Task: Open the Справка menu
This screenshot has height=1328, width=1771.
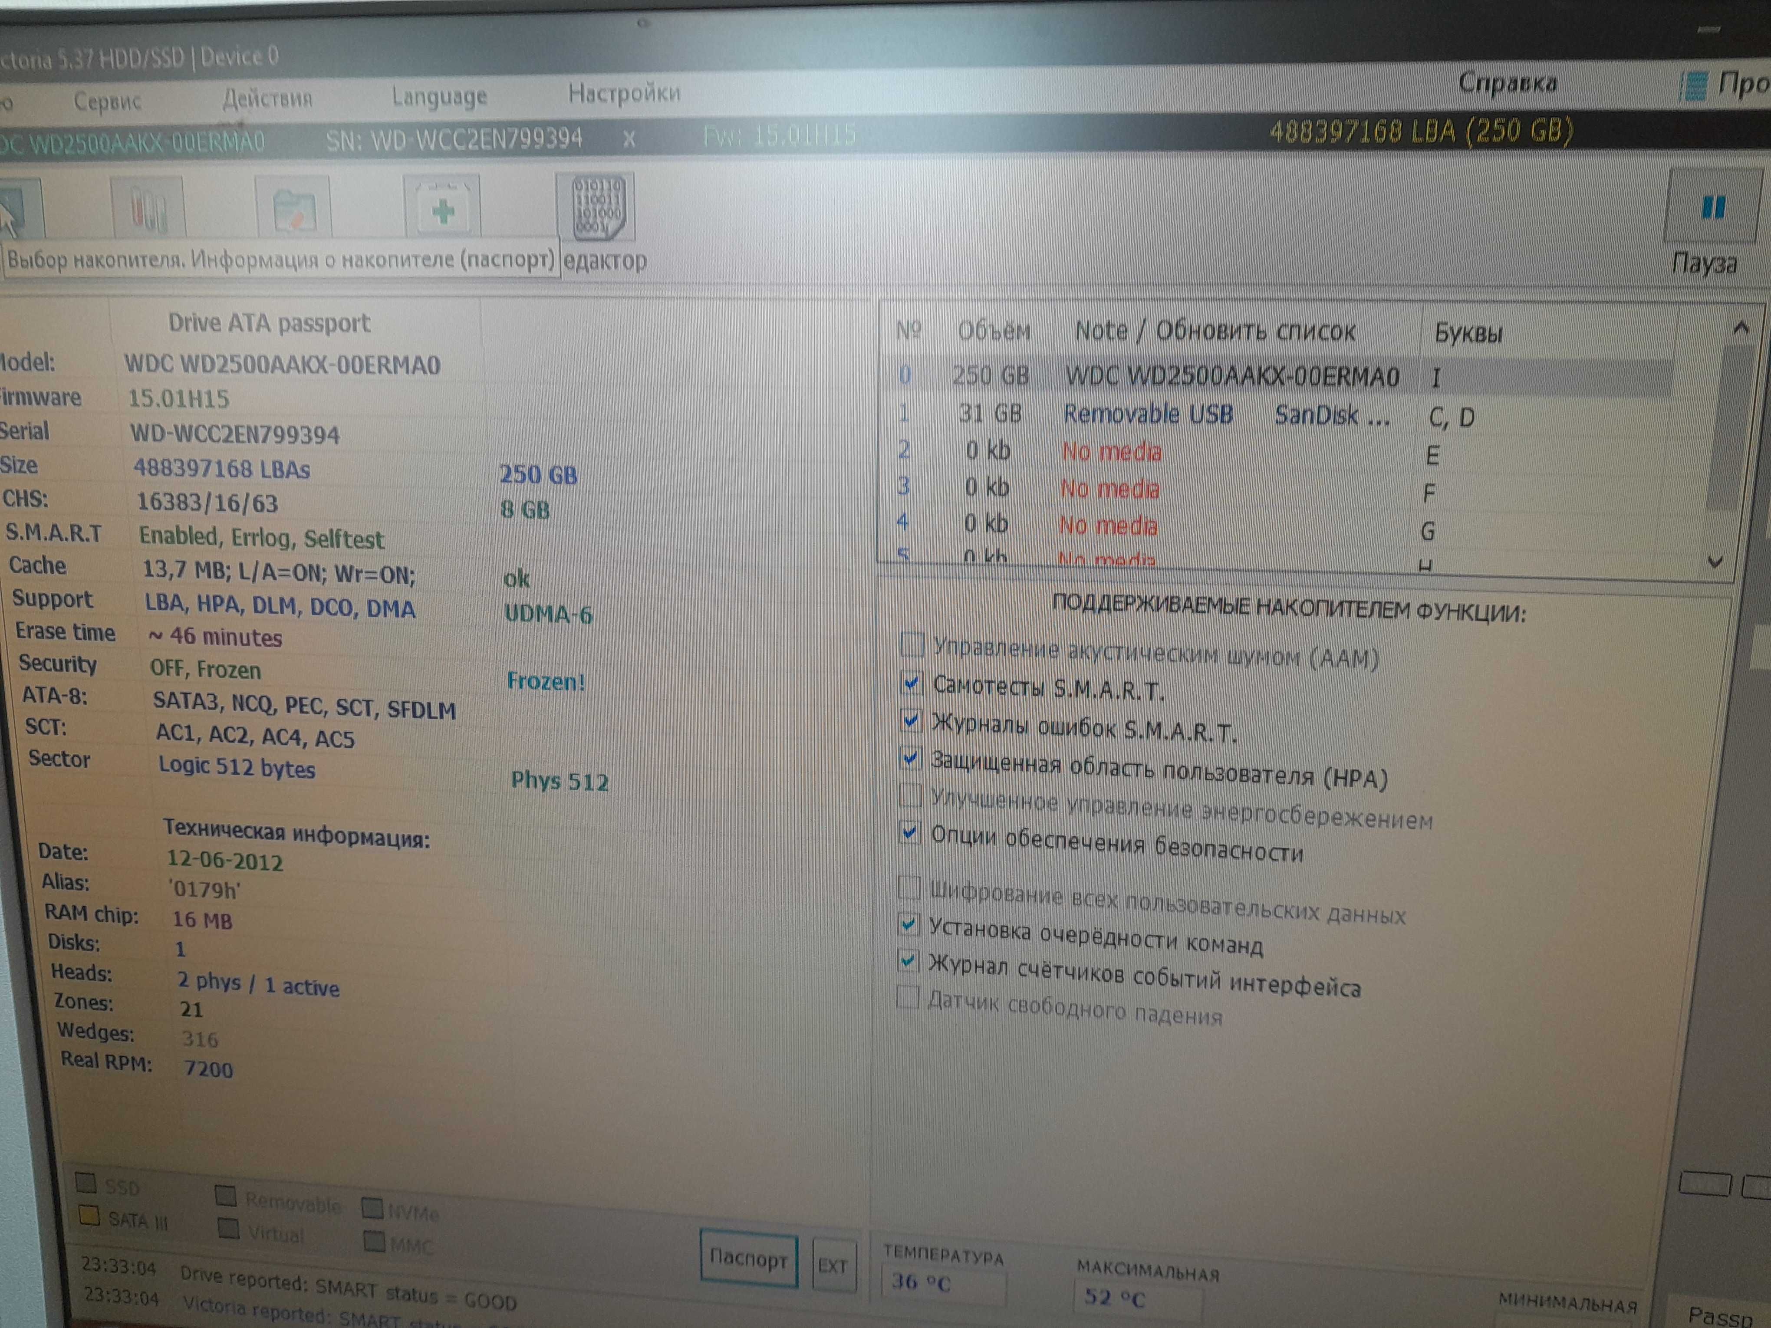Action: (1508, 82)
